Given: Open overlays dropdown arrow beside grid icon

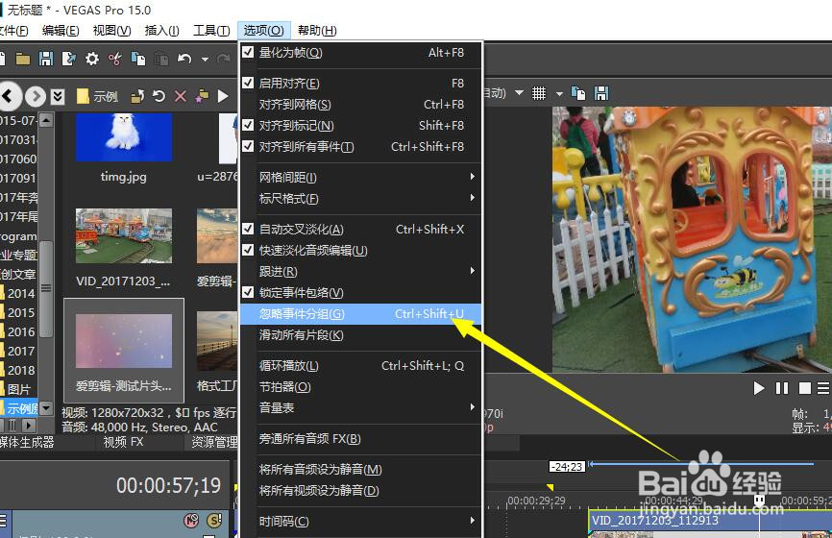Looking at the screenshot, I should point(559,94).
